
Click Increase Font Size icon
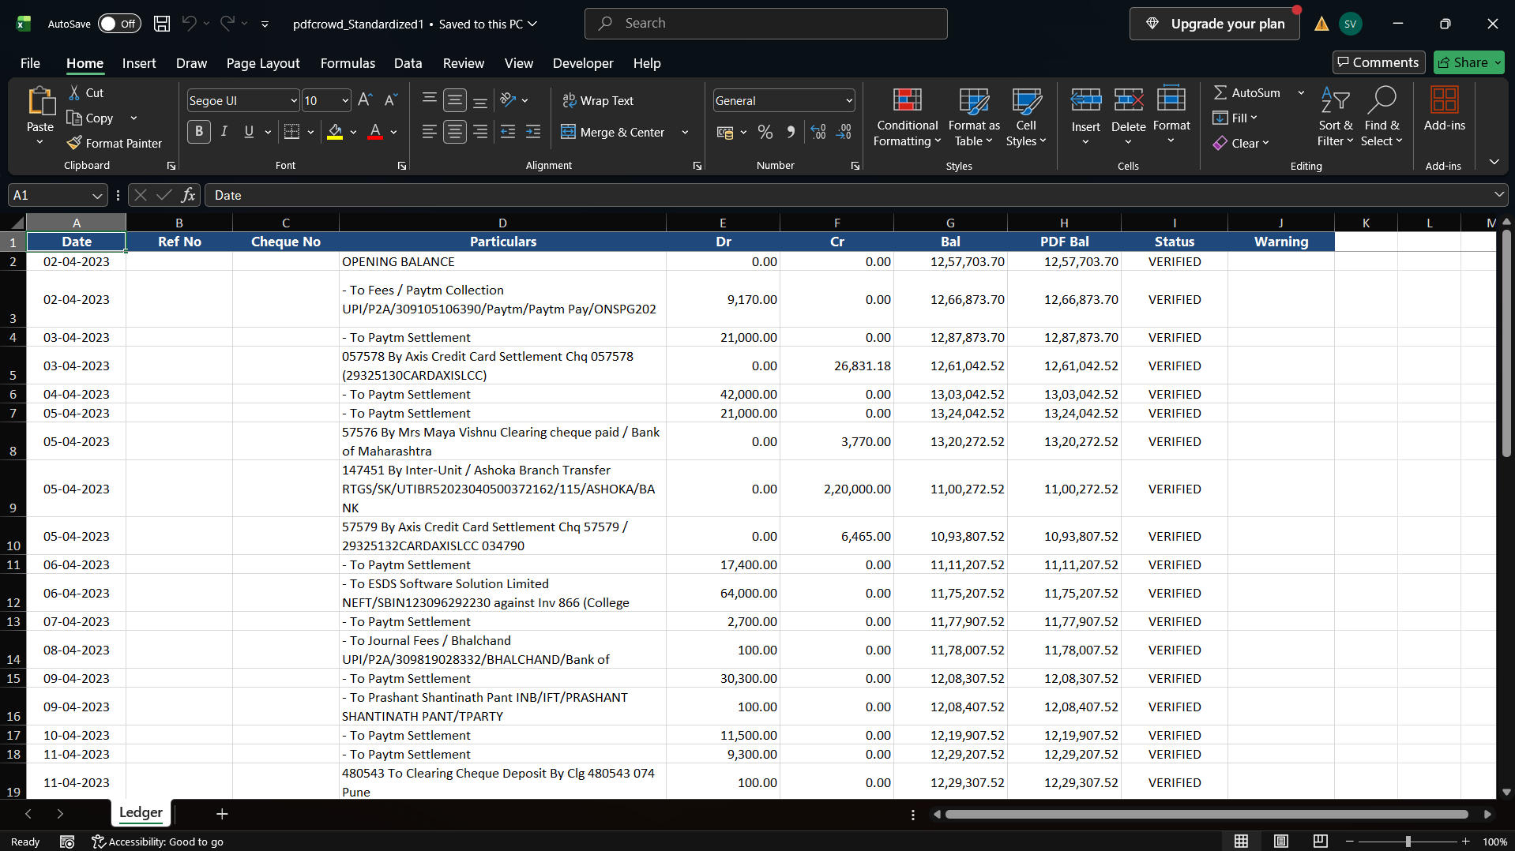(x=365, y=100)
